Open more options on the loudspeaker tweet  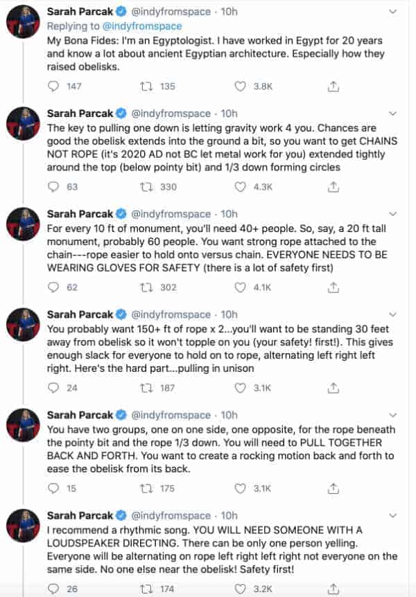pos(392,516)
